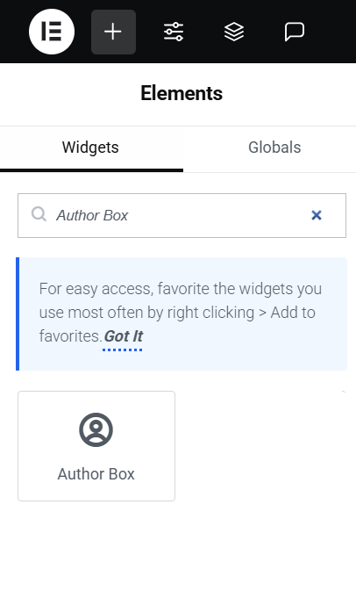Click the underline beneath Widgets tab
This screenshot has height=591, width=356.
(91, 170)
